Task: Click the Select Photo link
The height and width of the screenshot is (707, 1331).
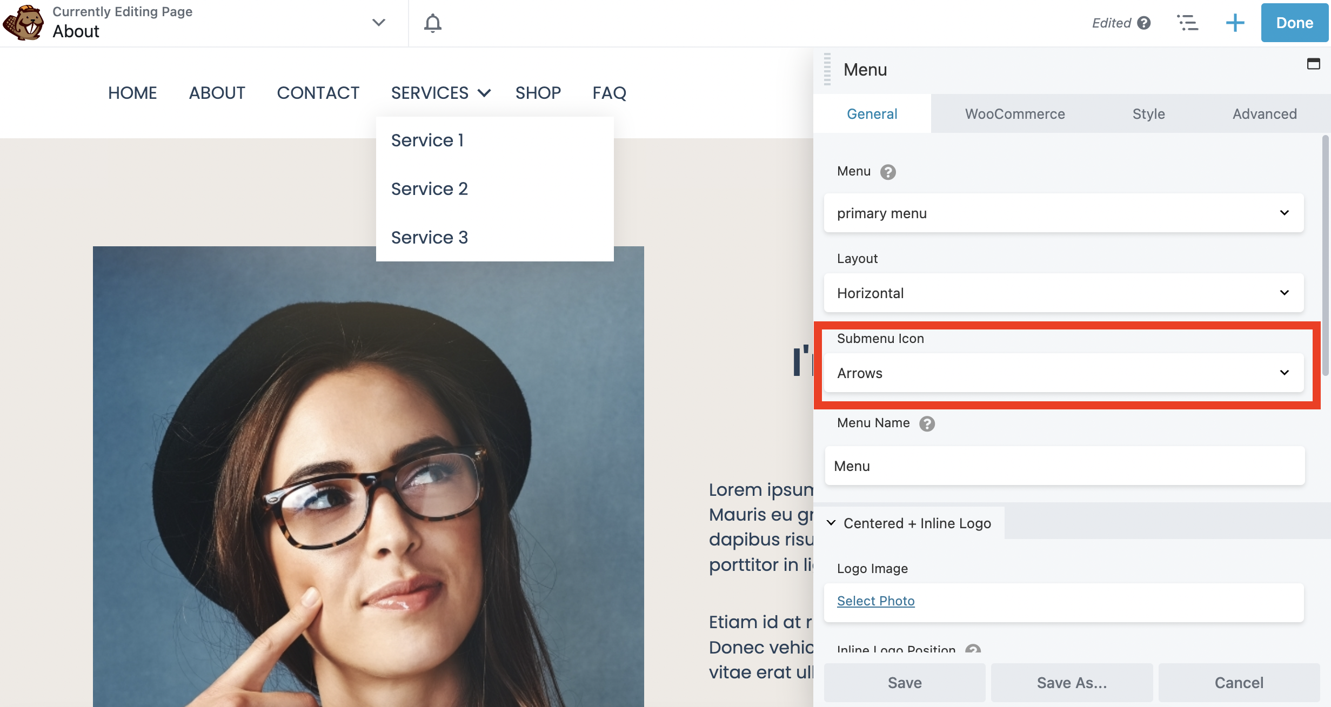Action: [x=875, y=601]
